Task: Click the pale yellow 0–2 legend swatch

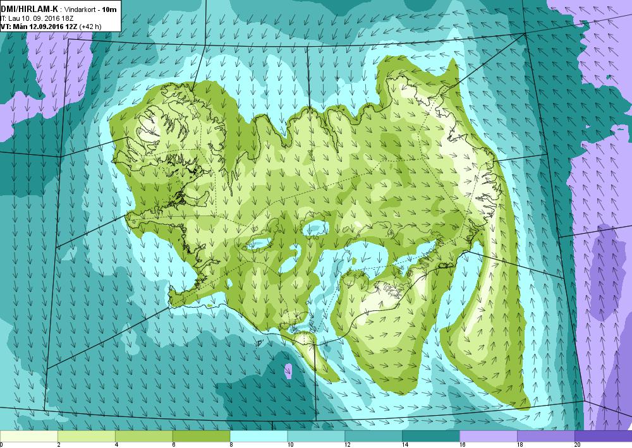Action: coord(29,437)
